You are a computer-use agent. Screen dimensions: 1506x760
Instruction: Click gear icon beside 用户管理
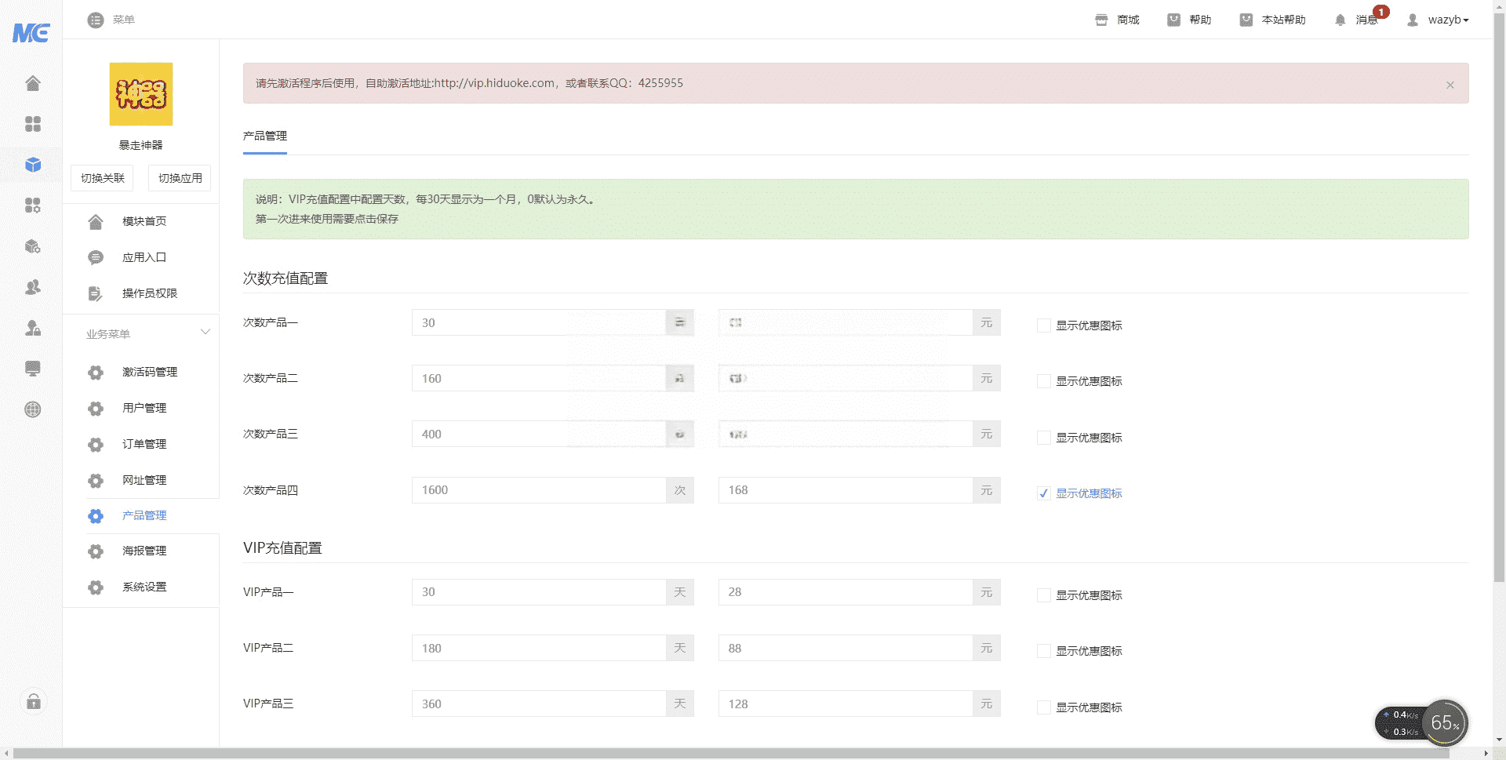point(96,409)
